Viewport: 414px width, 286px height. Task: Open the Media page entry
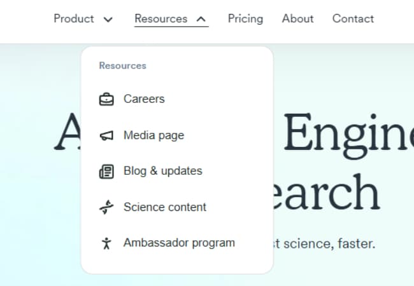(x=153, y=135)
